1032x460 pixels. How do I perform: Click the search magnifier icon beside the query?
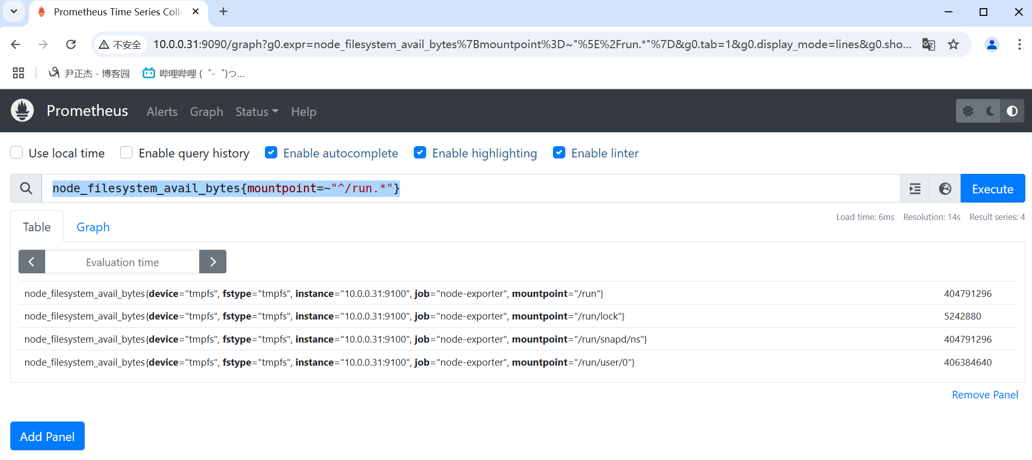click(x=26, y=188)
